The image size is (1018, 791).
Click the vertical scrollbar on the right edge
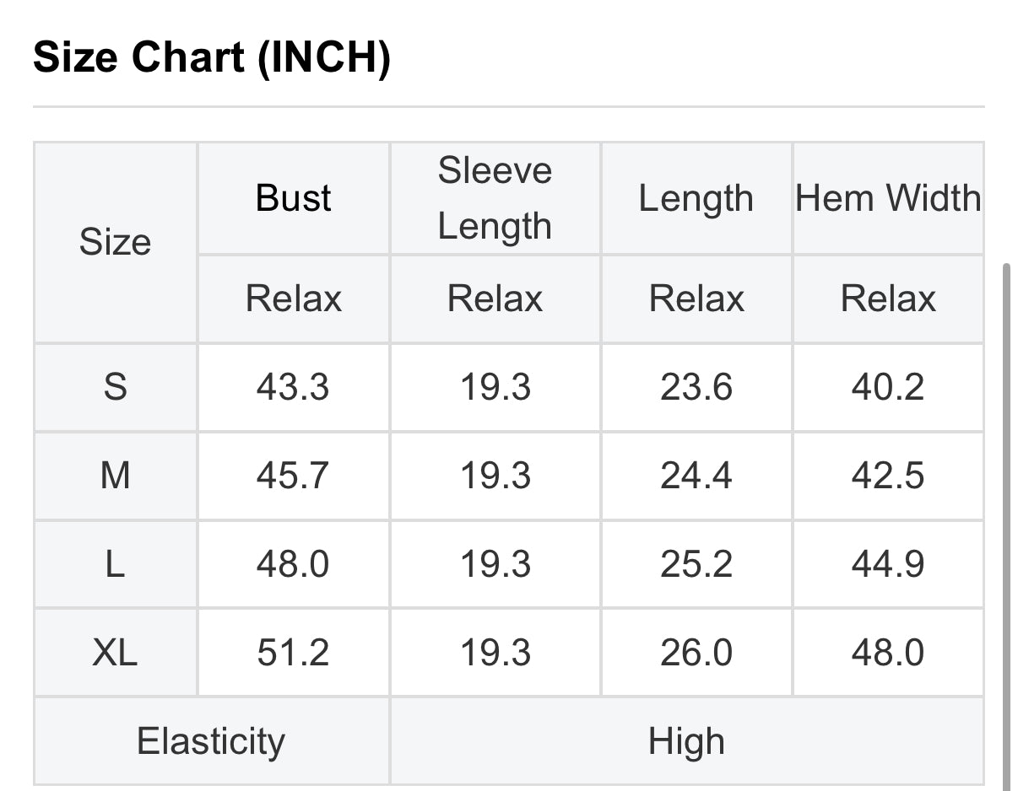pyautogui.click(x=1005, y=523)
